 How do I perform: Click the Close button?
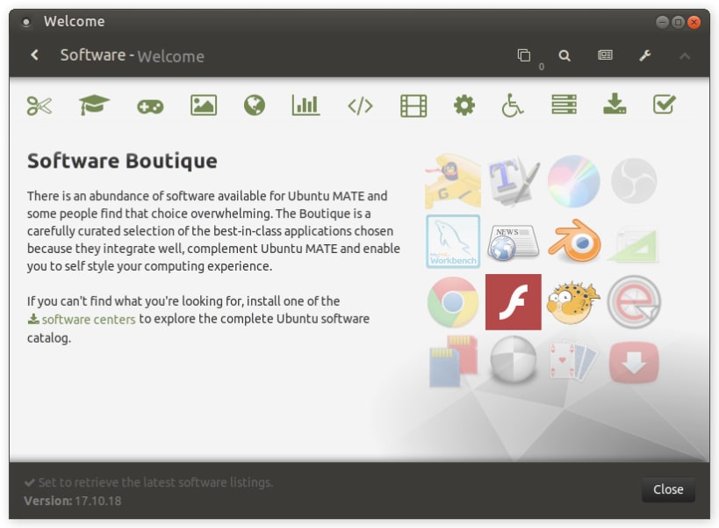[x=668, y=489]
